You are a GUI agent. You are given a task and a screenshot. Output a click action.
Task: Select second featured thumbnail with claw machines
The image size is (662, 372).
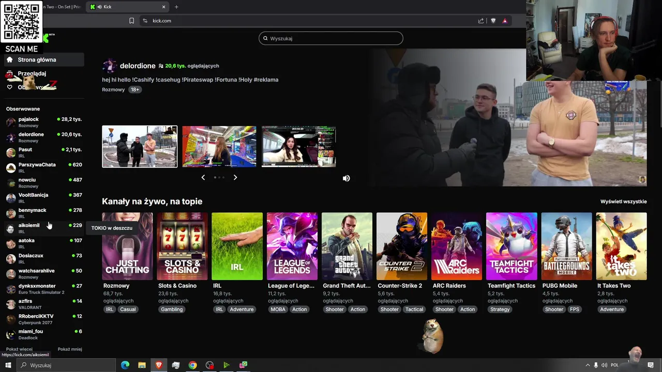tap(219, 147)
